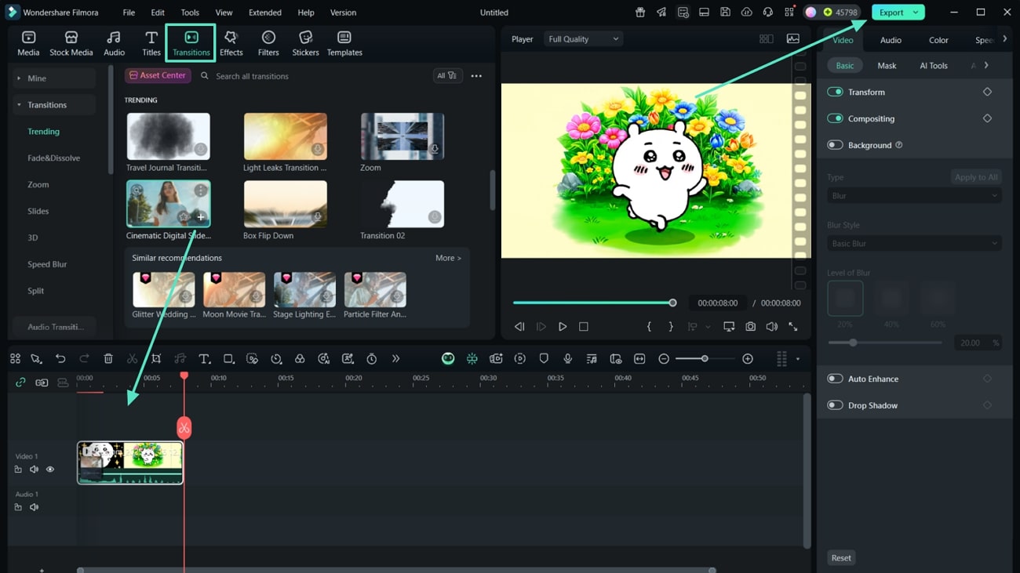Open the Export dropdown arrow
Image resolution: width=1020 pixels, height=573 pixels.
[x=916, y=13]
